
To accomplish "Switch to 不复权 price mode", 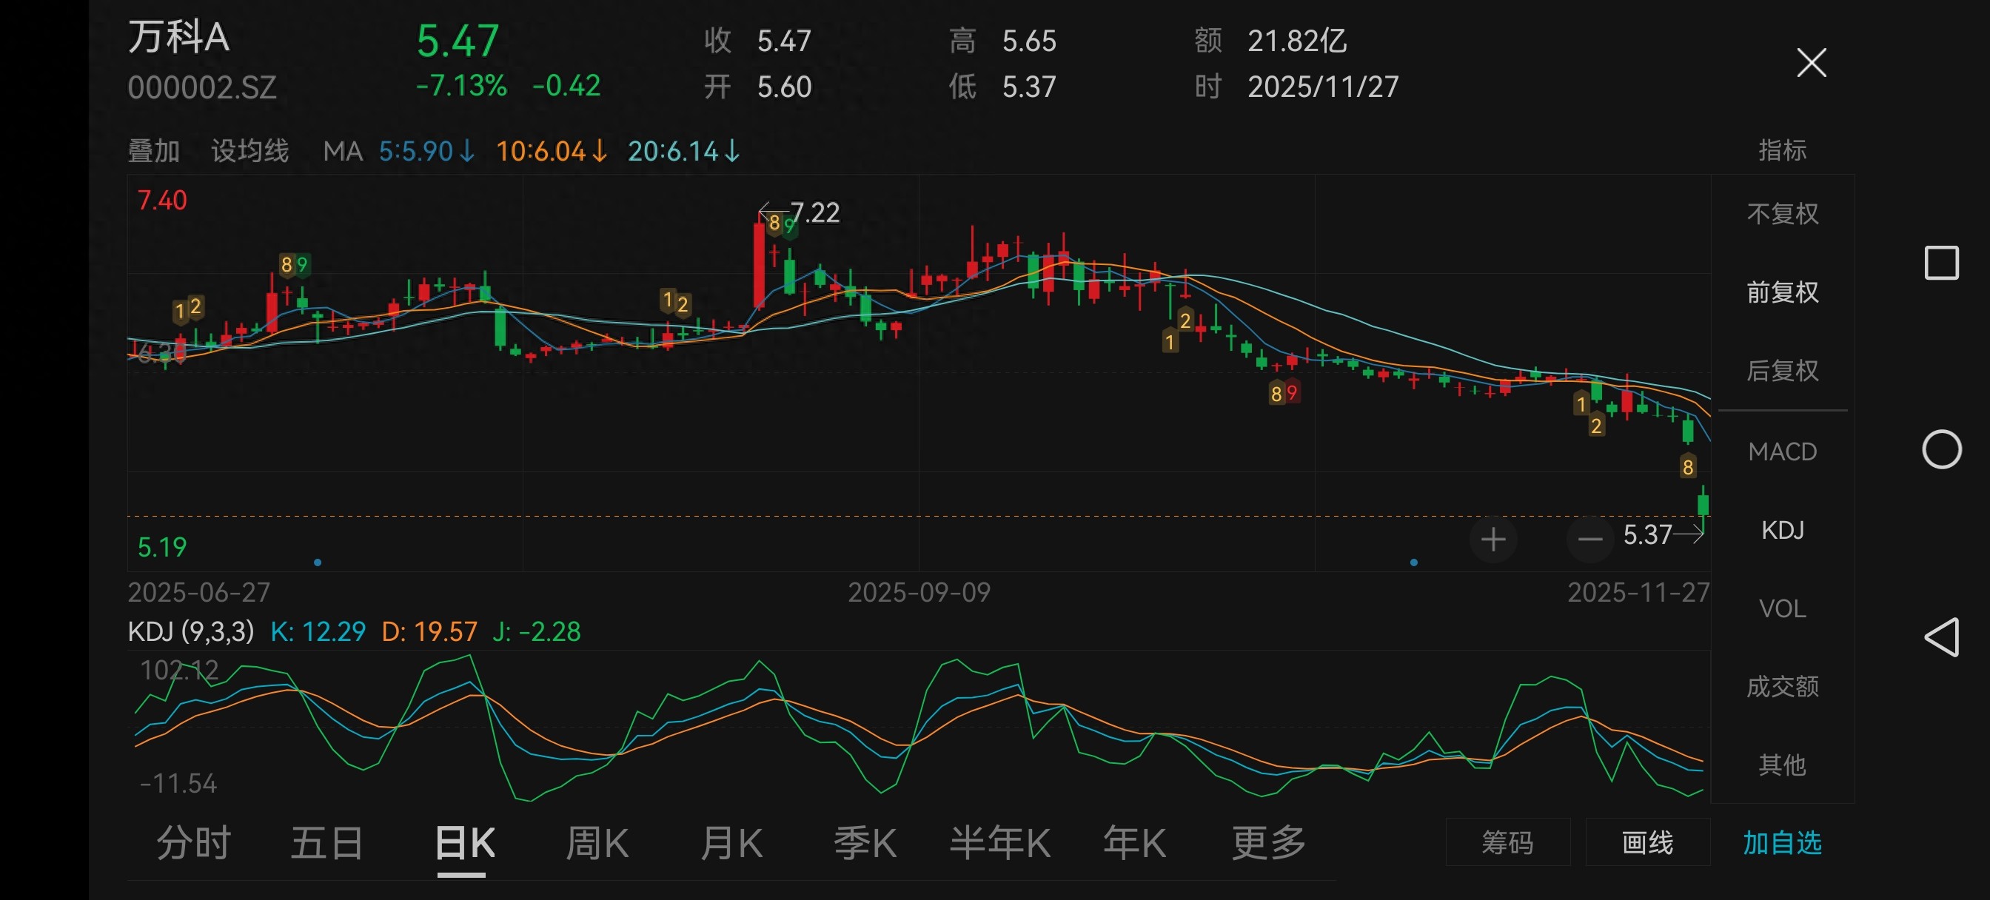I will pyautogui.click(x=1783, y=212).
